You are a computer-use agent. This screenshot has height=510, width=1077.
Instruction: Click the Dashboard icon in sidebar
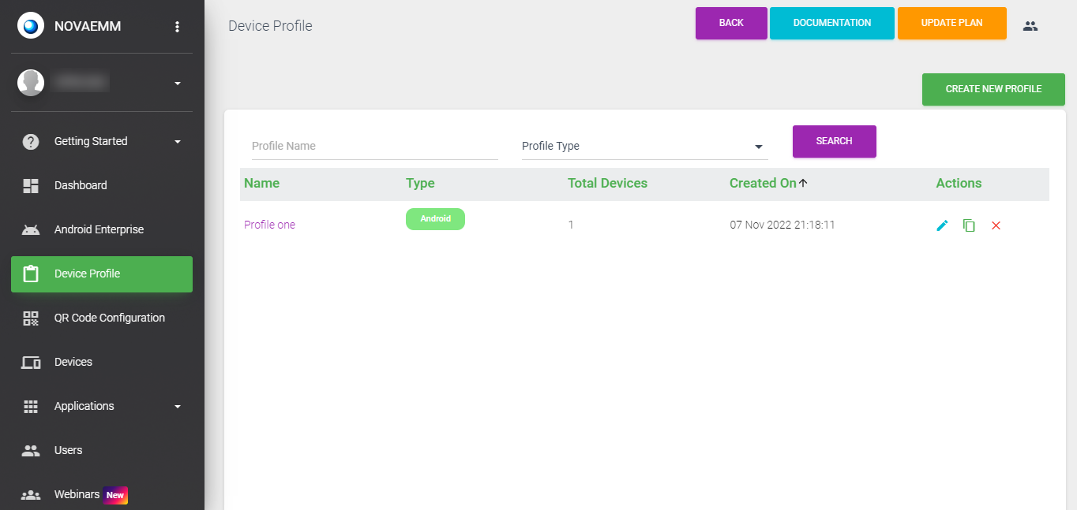30,184
